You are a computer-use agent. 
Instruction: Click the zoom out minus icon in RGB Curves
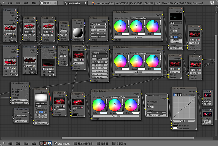point(187,95)
